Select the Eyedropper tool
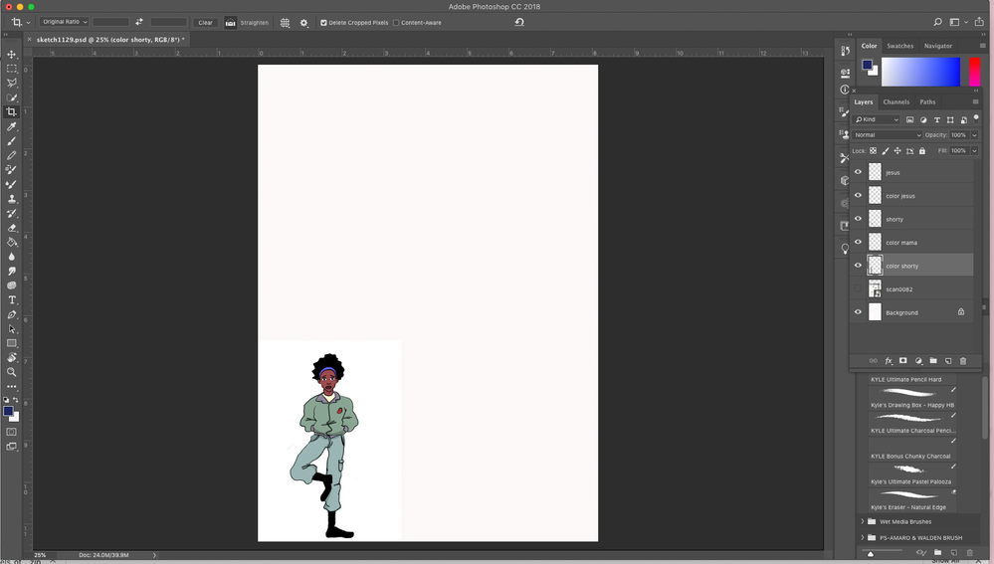This screenshot has height=564, width=994. (11, 126)
